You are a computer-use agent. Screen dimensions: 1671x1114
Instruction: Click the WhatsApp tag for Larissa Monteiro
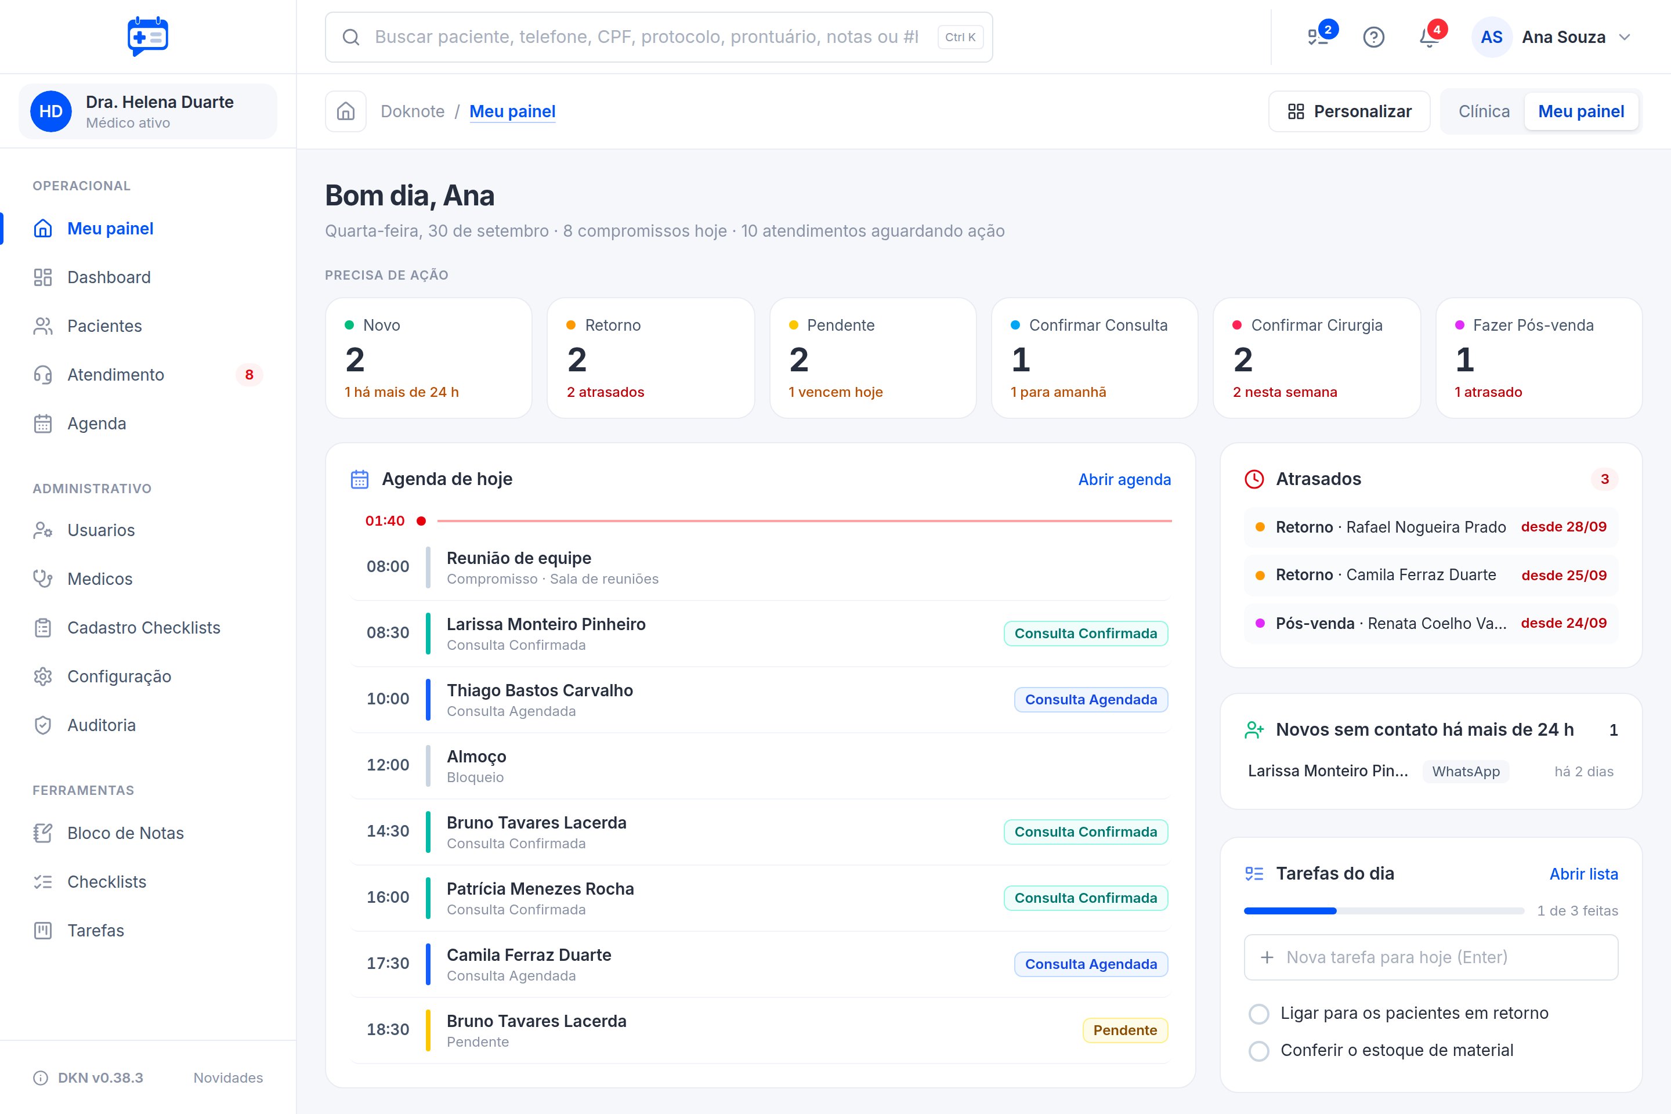1466,772
